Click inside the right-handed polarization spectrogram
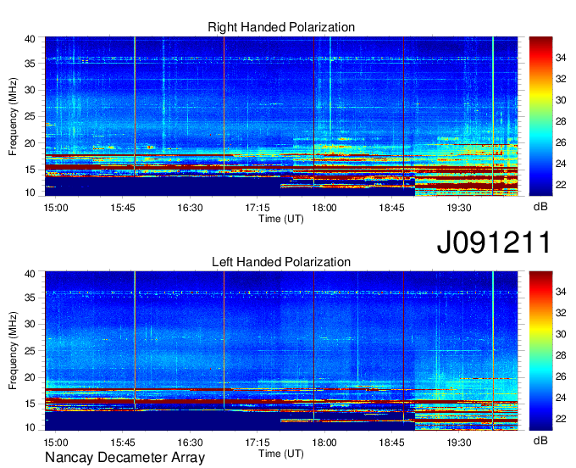 point(281,116)
